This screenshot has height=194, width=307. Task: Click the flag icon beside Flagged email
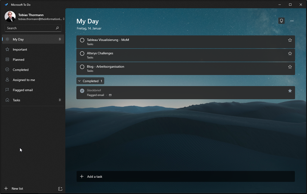tap(7, 90)
